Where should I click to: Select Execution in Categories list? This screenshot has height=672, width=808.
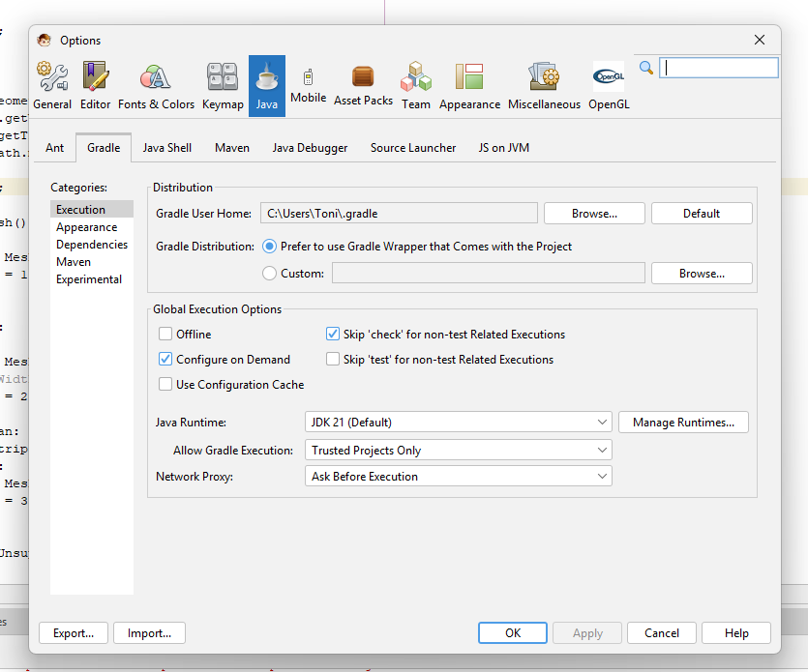[92, 210]
